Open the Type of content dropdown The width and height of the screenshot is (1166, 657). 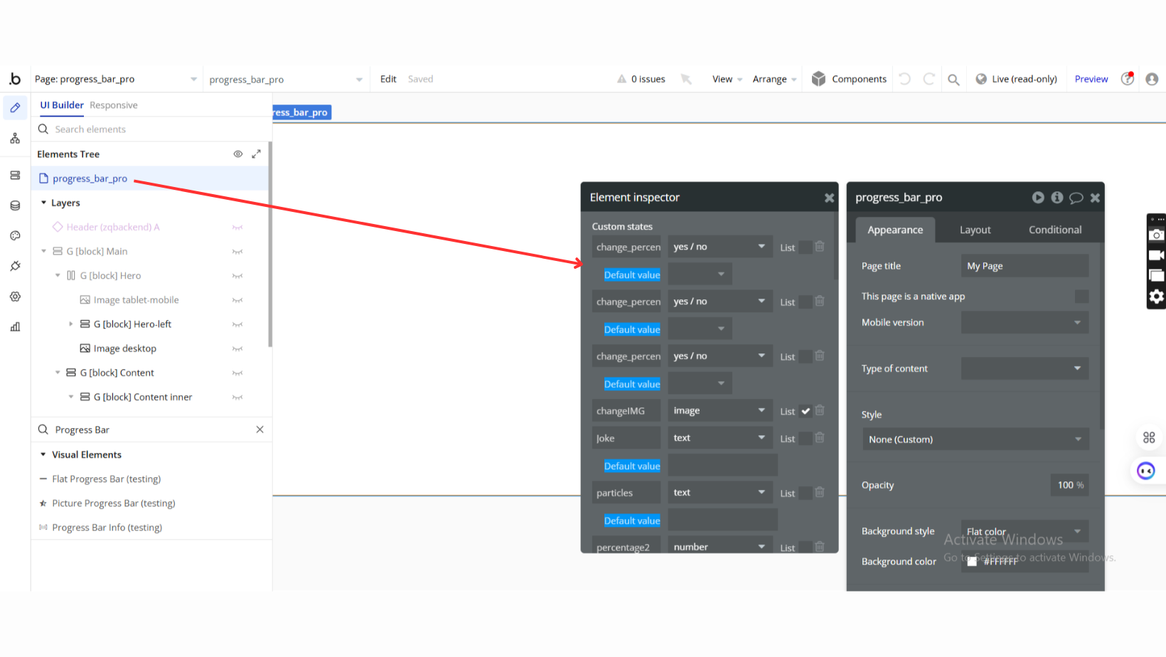[x=1024, y=368]
